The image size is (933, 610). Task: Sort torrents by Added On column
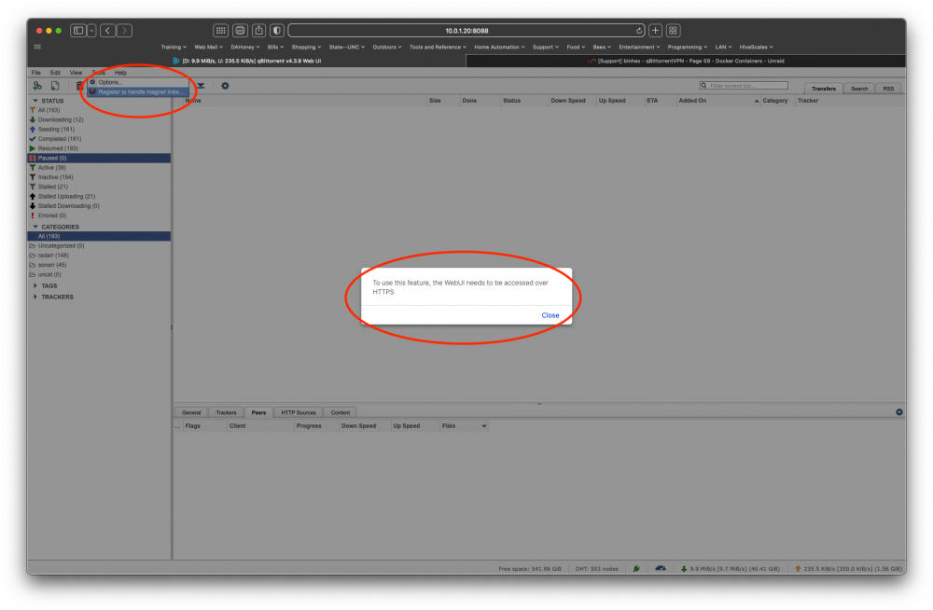click(717, 101)
